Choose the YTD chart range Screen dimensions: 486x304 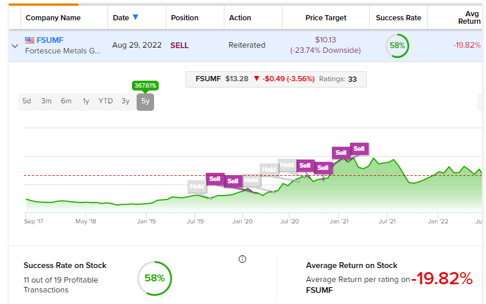(105, 101)
